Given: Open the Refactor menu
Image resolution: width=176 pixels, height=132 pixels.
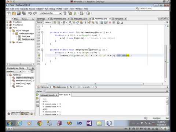Looking at the screenshot, I should (x=40, y=9).
